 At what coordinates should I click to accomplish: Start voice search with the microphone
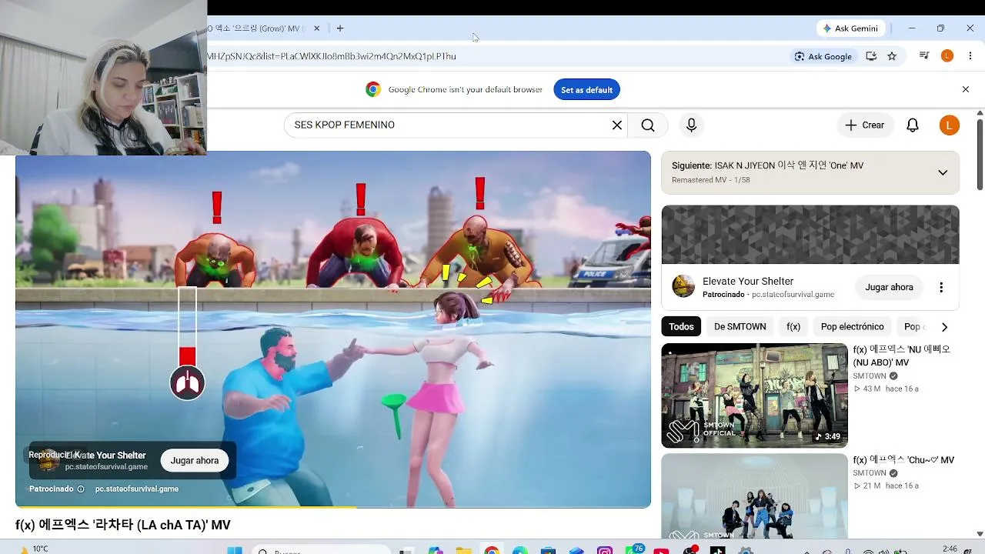(691, 125)
